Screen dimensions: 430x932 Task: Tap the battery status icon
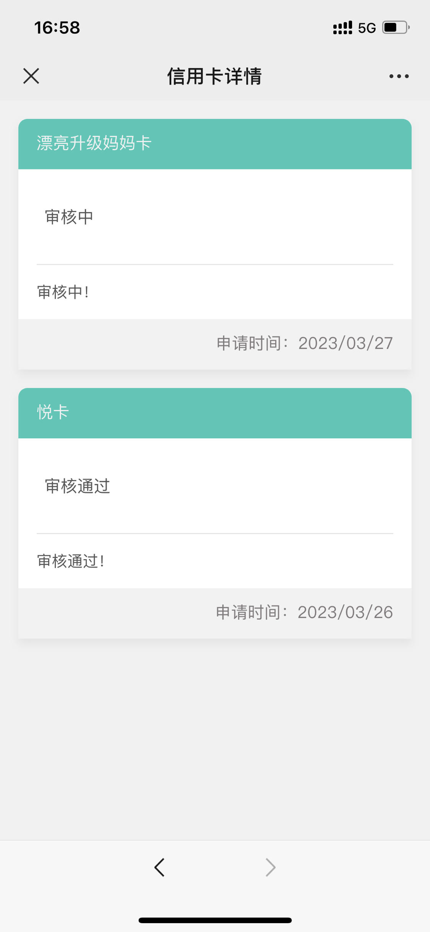(x=396, y=28)
